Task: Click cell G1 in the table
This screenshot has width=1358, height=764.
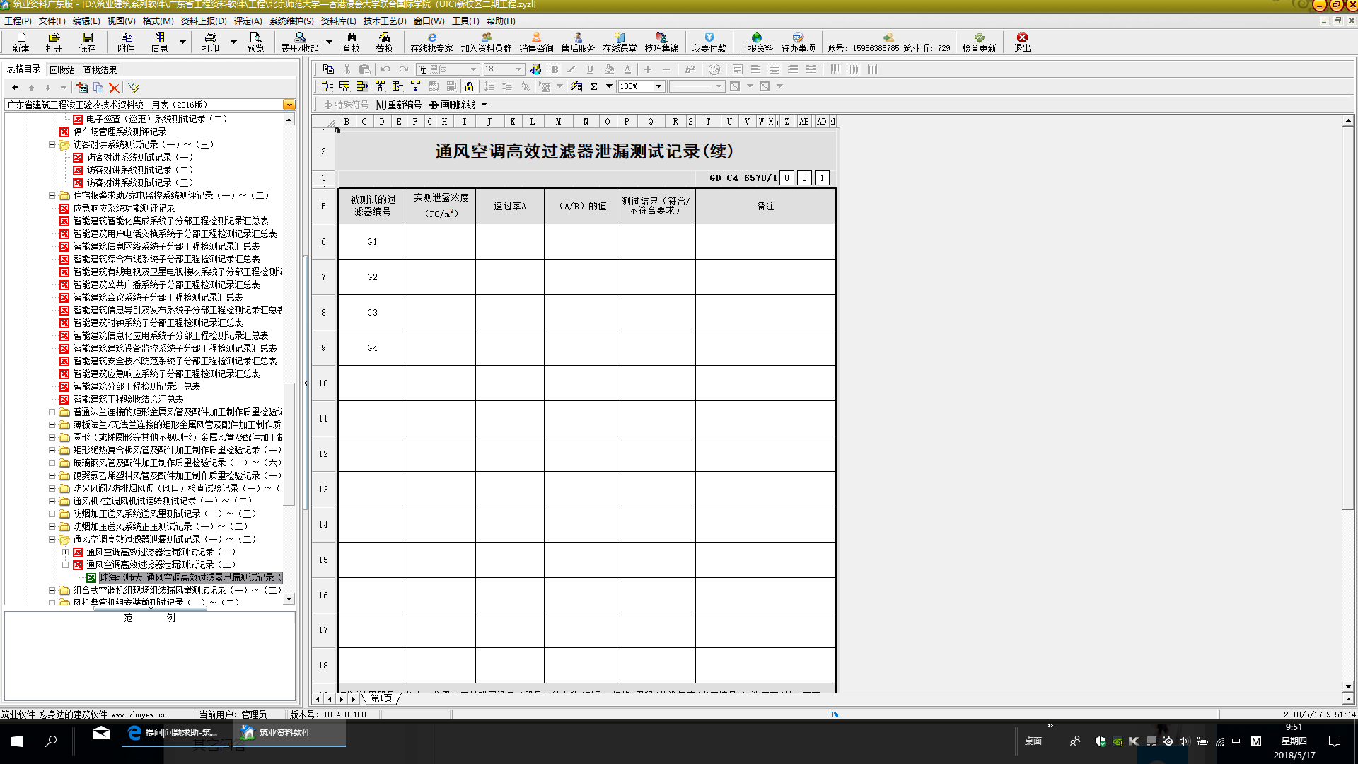Action: [x=372, y=242]
